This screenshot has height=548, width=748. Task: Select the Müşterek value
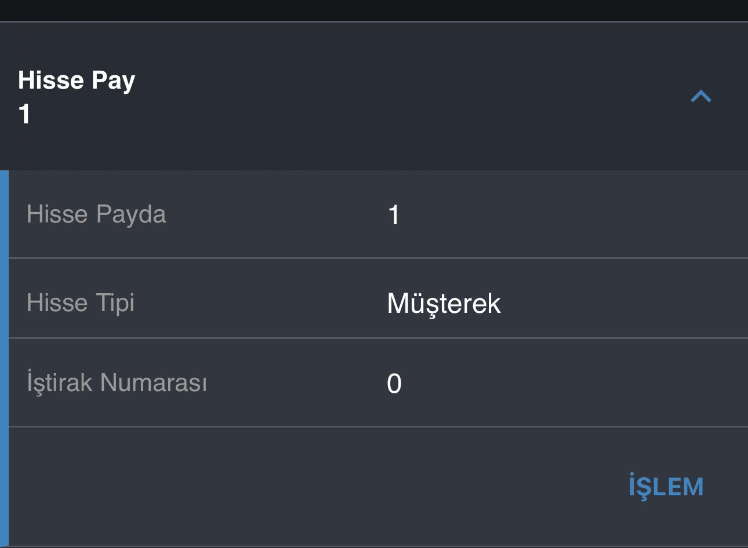[x=444, y=304]
